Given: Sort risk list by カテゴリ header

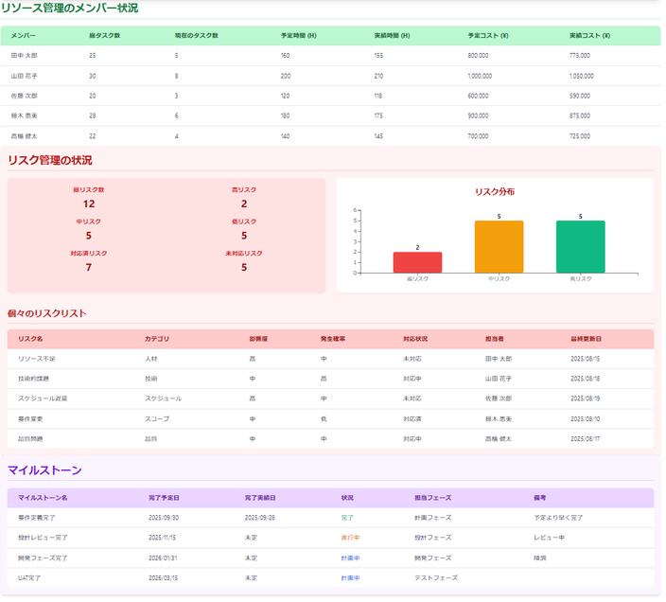Looking at the screenshot, I should tap(156, 338).
